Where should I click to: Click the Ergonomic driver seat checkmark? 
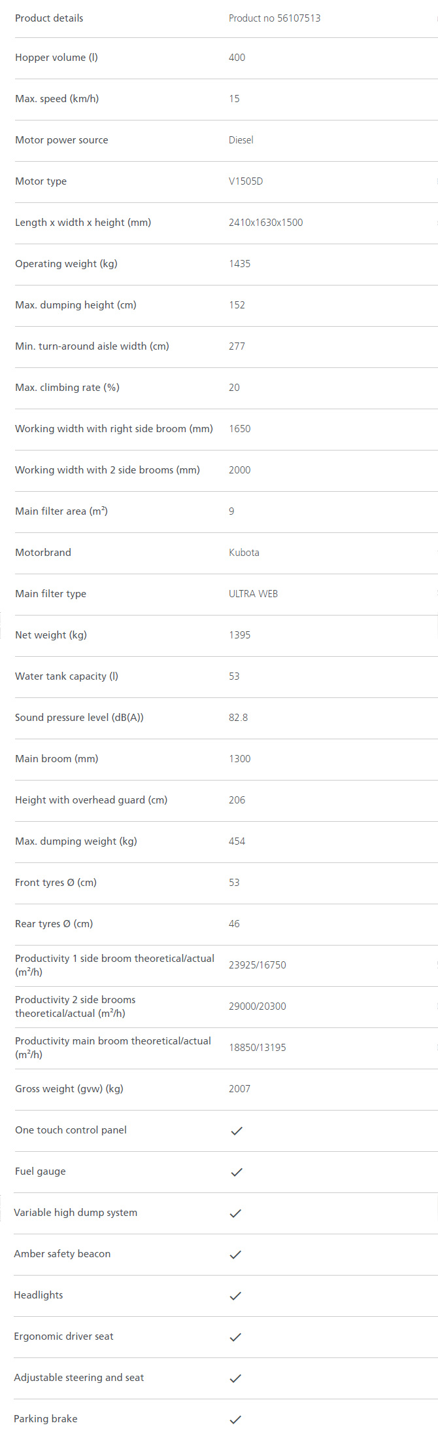coord(235,1337)
